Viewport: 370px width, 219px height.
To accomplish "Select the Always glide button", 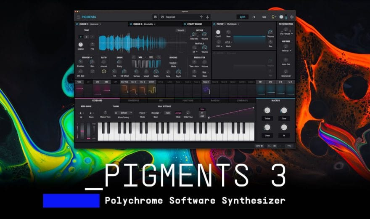I will click(178, 113).
